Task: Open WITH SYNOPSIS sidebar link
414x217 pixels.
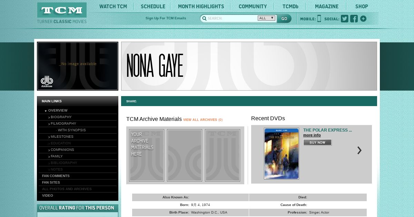Action: coord(72,130)
